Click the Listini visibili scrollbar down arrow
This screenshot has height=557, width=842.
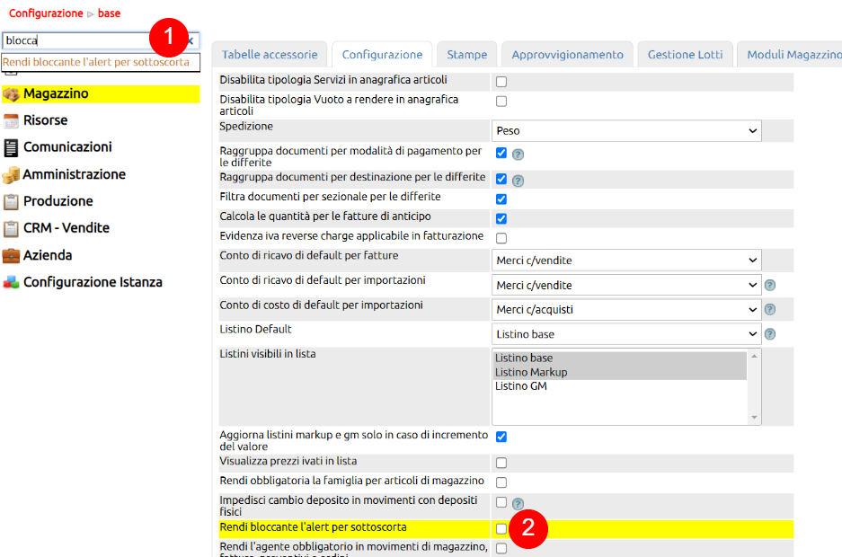[755, 418]
